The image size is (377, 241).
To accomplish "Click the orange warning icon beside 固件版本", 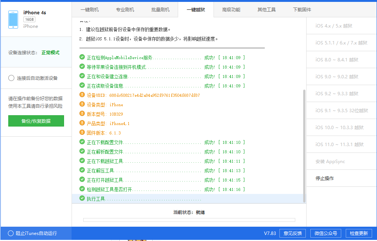I will click(x=82, y=132).
